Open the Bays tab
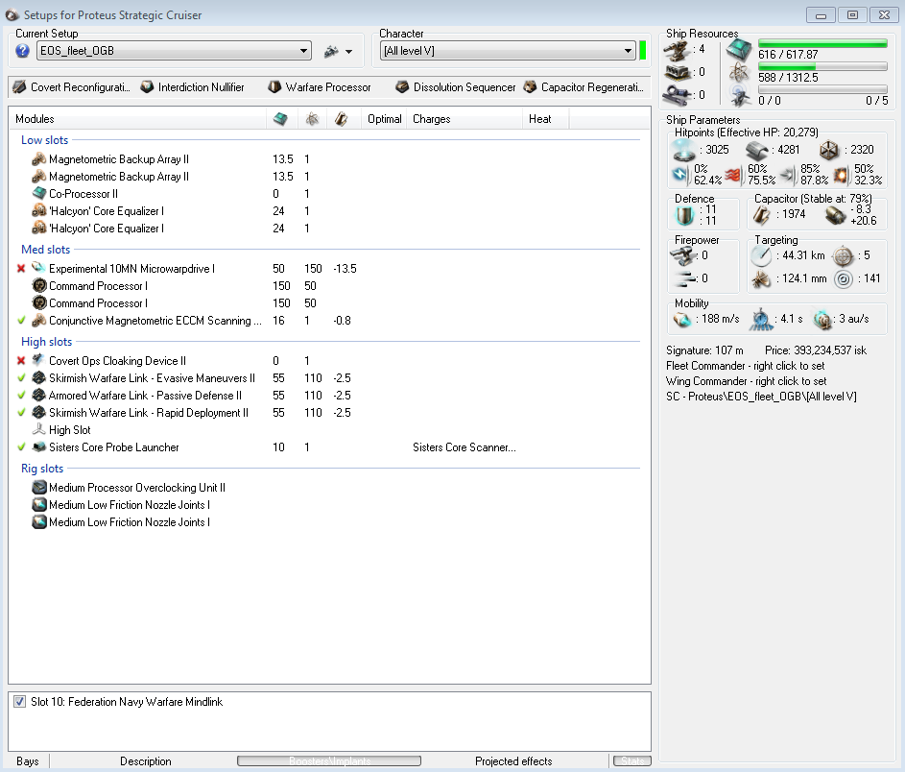 28,761
